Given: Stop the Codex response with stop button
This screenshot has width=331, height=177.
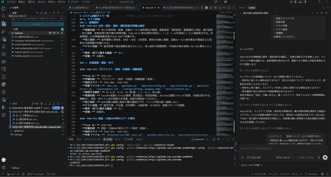Looking at the screenshot, I should (x=325, y=157).
